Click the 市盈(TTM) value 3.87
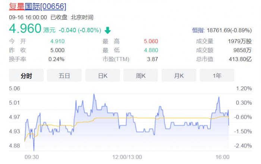Image resolution: width=261 pixels, height=164 pixels. pos(152,59)
